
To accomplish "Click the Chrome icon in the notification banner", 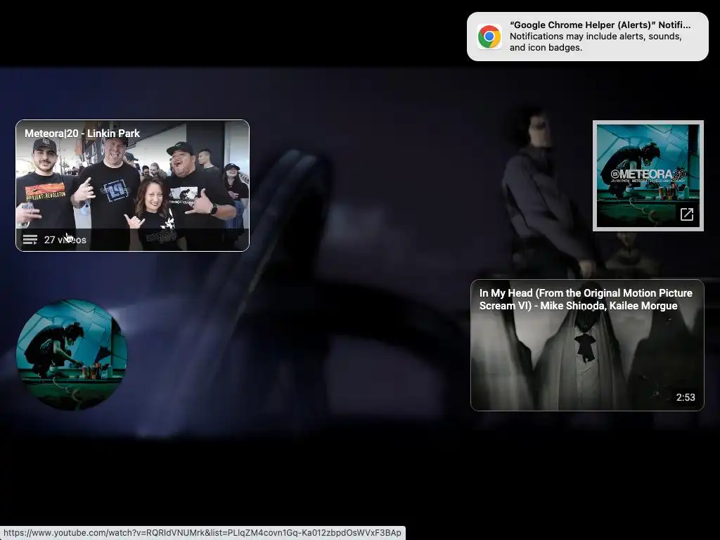I will [x=489, y=37].
